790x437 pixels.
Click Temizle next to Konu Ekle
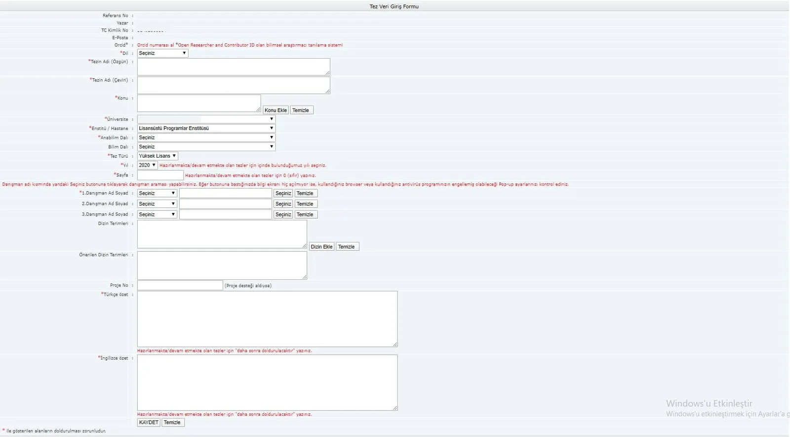[x=301, y=110]
